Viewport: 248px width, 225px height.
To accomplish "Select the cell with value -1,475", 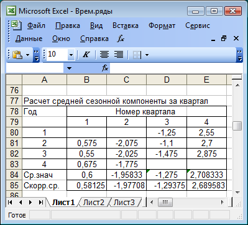I will [x=167, y=154].
